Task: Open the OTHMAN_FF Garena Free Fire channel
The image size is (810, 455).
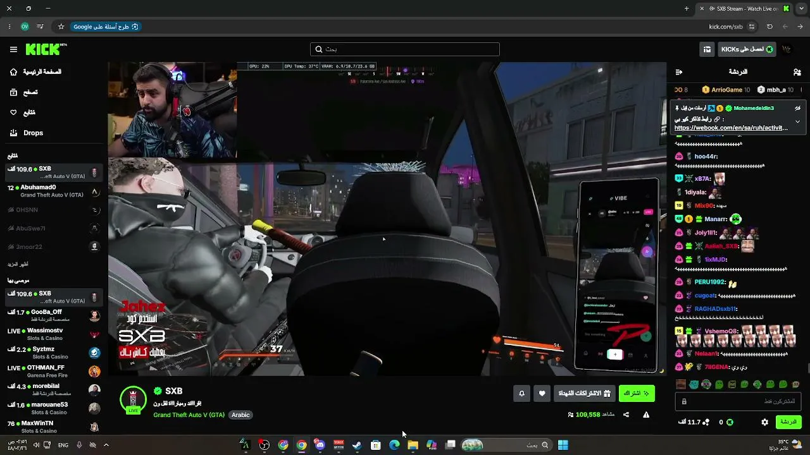Action: [x=53, y=371]
